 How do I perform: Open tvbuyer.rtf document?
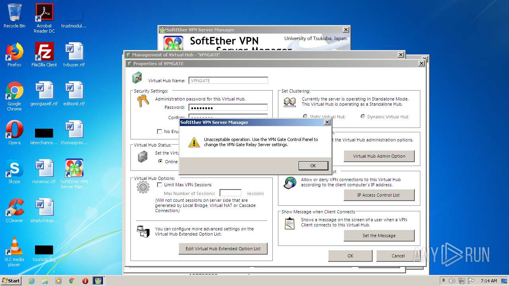pos(74,55)
